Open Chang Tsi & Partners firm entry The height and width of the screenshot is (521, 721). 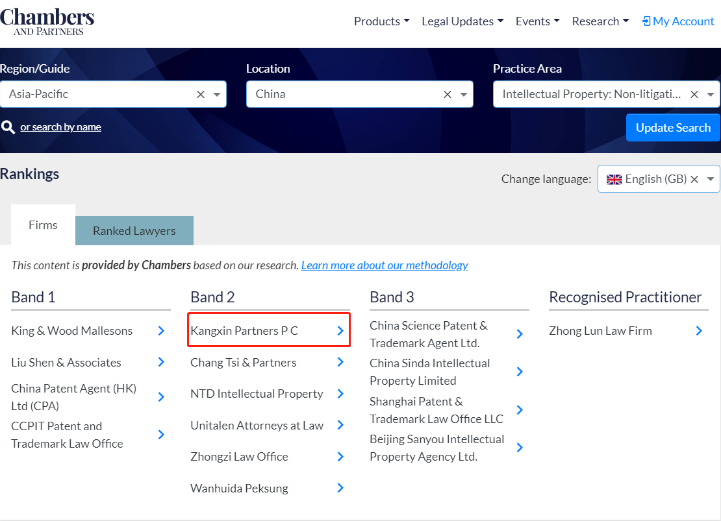[243, 363]
